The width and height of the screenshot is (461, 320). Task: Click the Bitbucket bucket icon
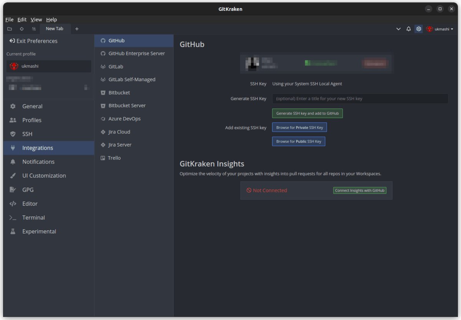pyautogui.click(x=103, y=93)
